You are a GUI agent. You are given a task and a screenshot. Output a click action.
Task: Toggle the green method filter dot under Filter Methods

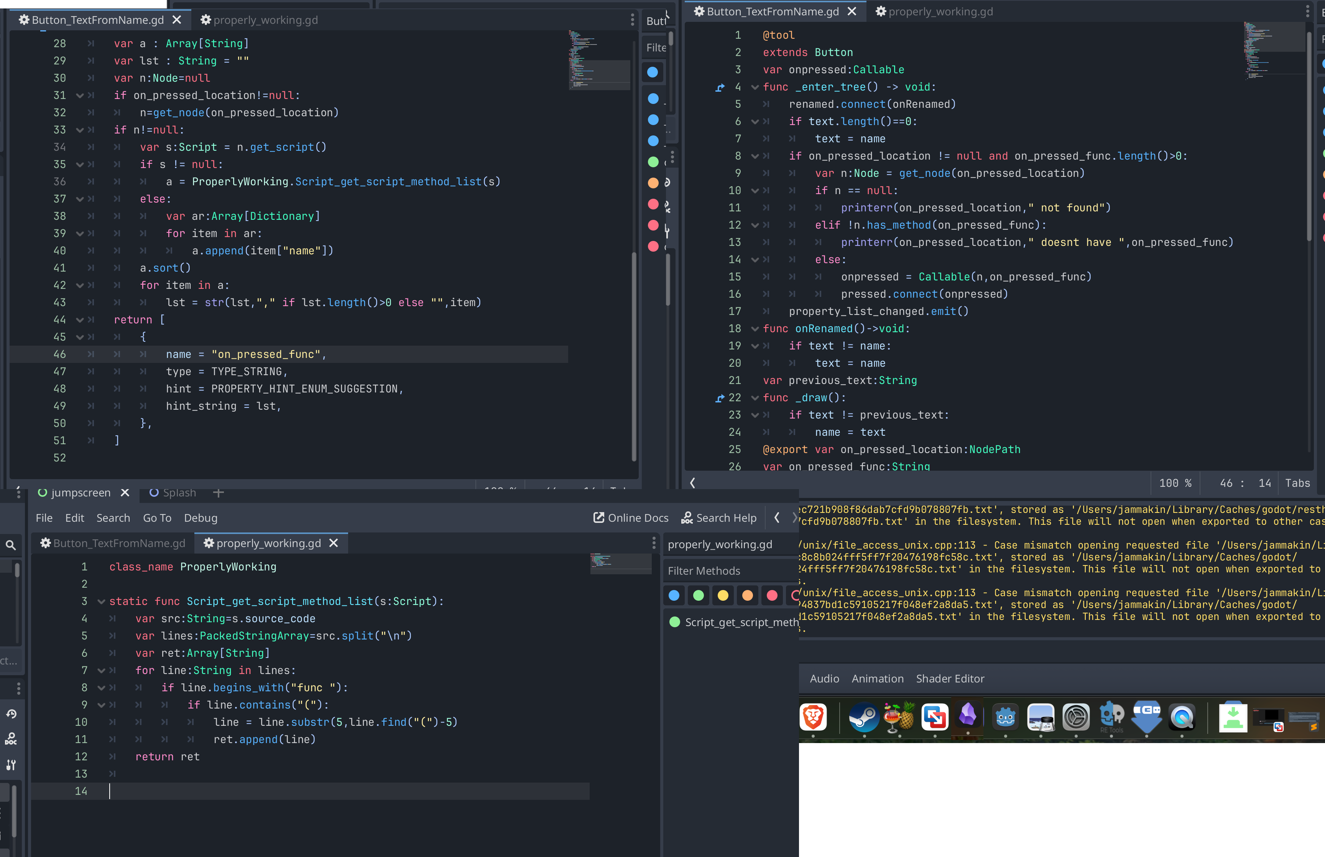pyautogui.click(x=699, y=595)
